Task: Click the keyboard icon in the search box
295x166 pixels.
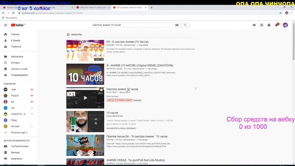Action: pyautogui.click(x=177, y=25)
